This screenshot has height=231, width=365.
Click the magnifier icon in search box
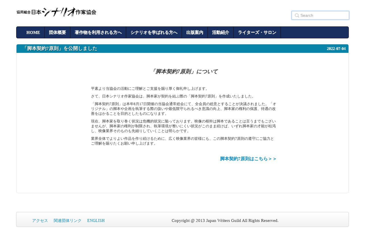pyautogui.click(x=297, y=16)
